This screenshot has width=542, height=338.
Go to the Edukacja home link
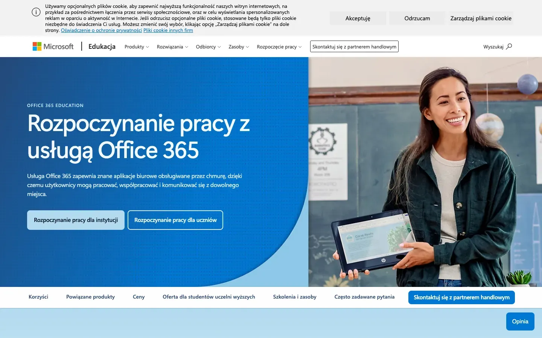click(x=102, y=47)
